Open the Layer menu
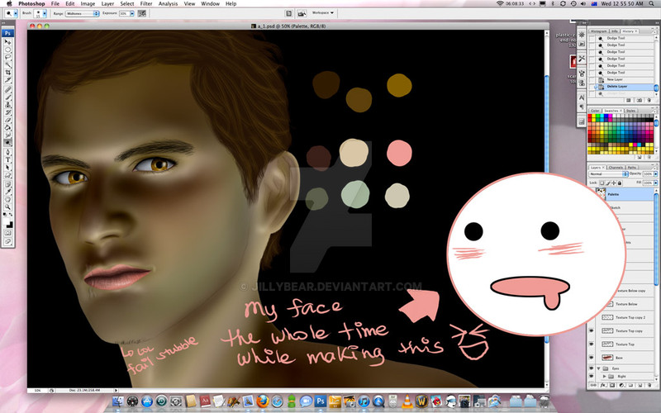This screenshot has height=413, width=661. point(107,3)
